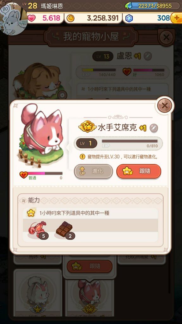Click the plus icon to add gems
The width and height of the screenshot is (182, 324).
176,18
